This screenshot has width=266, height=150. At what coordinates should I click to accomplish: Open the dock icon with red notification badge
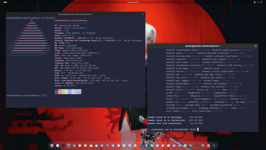pos(52,145)
